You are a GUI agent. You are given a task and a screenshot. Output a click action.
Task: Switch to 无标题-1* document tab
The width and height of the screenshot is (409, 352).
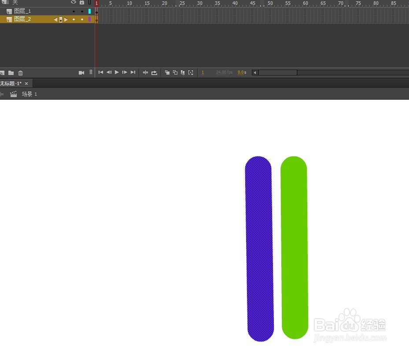coord(11,83)
